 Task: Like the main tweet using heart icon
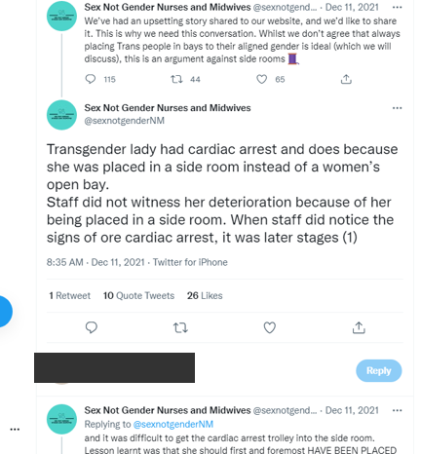click(x=270, y=327)
